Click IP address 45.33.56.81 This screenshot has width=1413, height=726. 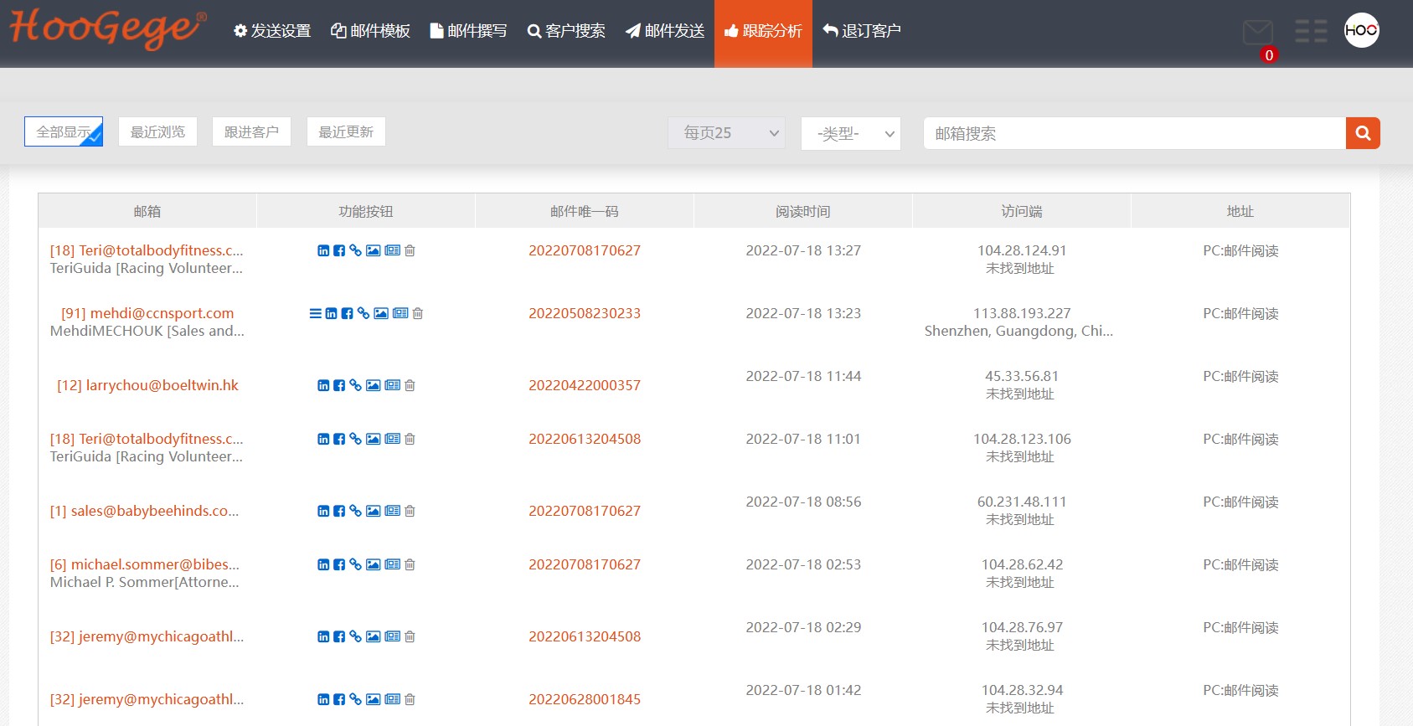(1022, 376)
